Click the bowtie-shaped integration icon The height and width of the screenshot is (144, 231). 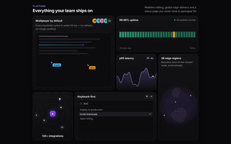pos(36,115)
